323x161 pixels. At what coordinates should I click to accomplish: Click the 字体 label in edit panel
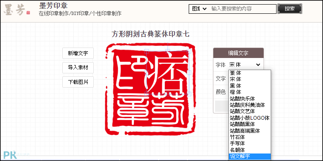220,65
